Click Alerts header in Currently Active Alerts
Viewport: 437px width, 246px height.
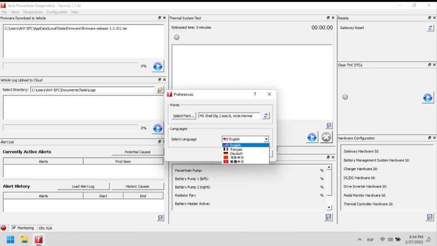[43, 161]
